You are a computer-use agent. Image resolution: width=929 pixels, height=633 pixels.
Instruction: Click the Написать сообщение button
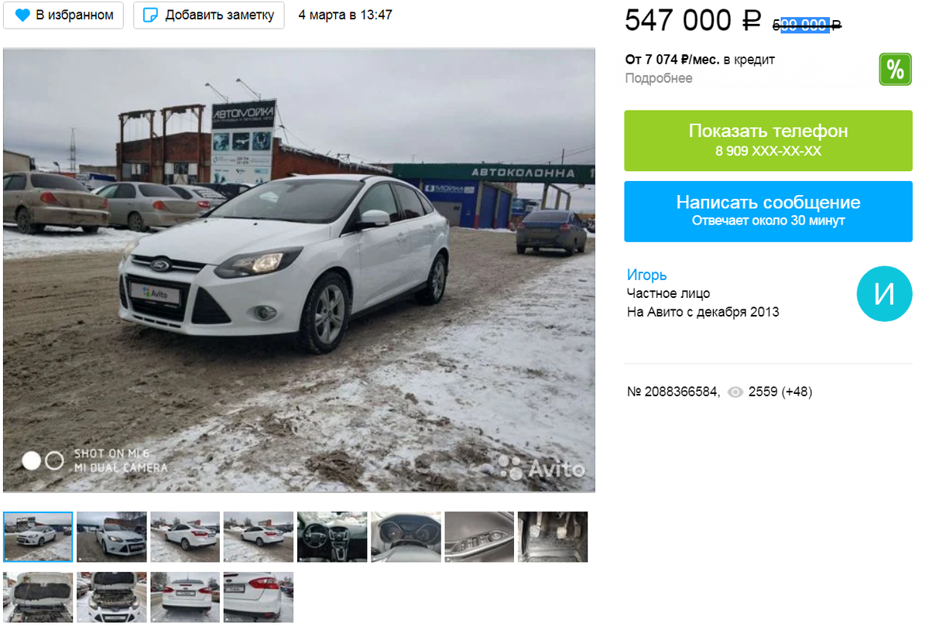tap(769, 211)
